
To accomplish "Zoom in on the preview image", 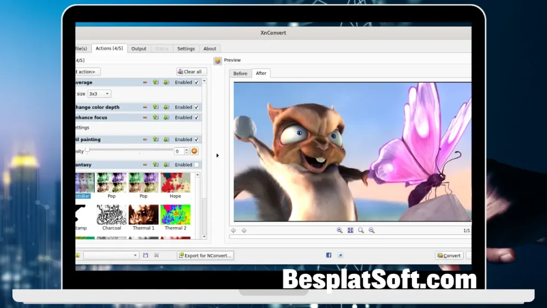I will point(340,230).
